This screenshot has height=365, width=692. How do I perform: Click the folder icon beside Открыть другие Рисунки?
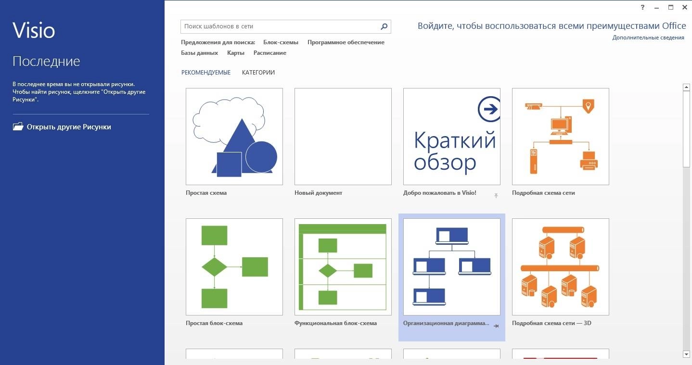coord(18,127)
